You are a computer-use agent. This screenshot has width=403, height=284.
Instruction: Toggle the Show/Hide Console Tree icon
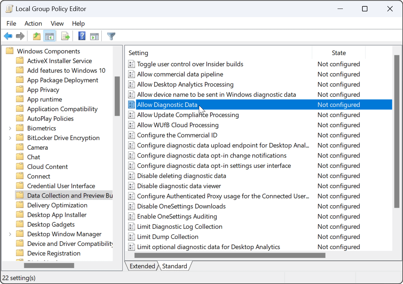click(49, 36)
